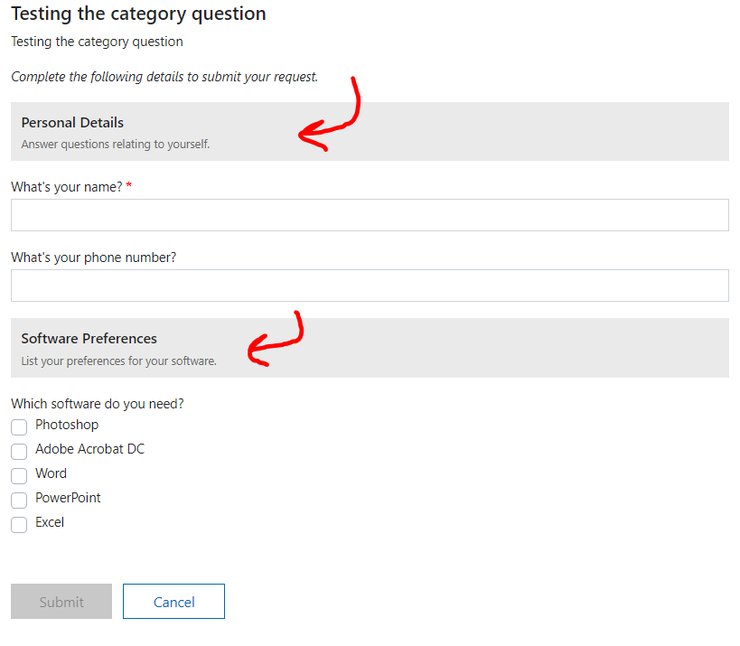Image resolution: width=740 pixels, height=646 pixels.
Task: Click the italic instruction text above Personal Details
Action: (164, 77)
